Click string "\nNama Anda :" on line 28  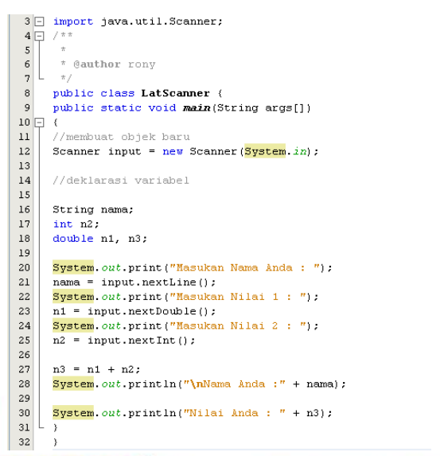pyautogui.click(x=235, y=384)
